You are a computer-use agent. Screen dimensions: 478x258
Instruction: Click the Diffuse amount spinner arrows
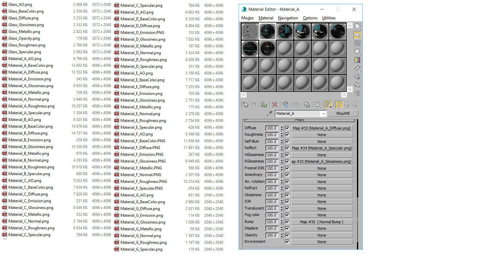(x=282, y=128)
